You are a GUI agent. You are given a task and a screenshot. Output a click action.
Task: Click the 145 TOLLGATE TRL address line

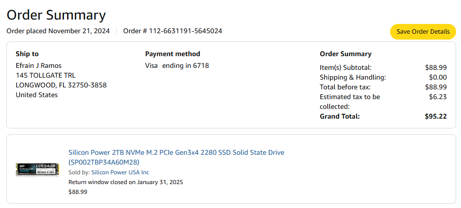click(45, 75)
